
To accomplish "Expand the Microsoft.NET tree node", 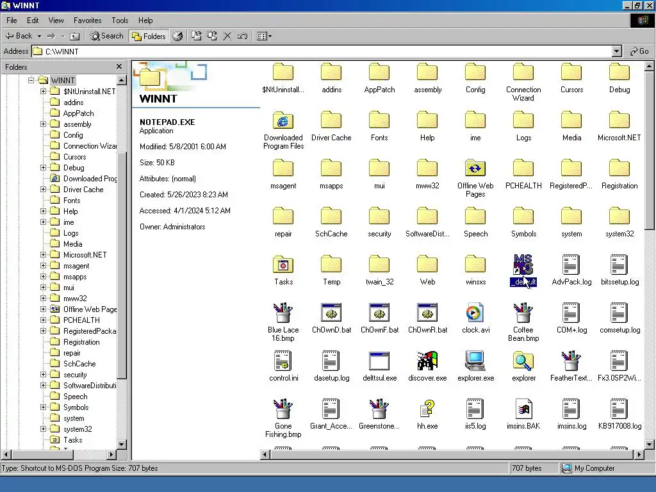I will click(x=43, y=254).
